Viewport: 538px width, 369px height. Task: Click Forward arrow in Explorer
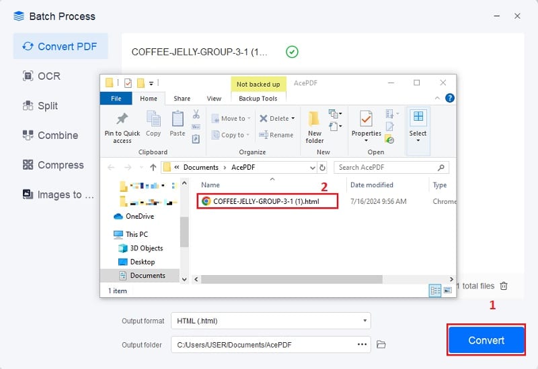pyautogui.click(x=128, y=167)
